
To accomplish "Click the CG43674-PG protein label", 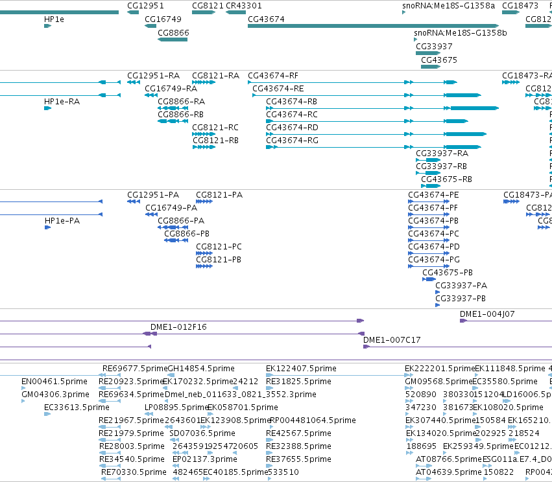I will pyautogui.click(x=434, y=260).
